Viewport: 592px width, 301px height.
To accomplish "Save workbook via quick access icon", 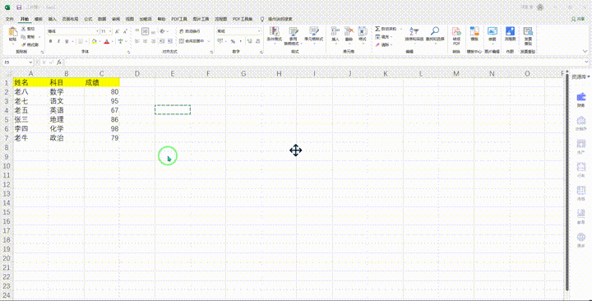I will coord(19,7).
